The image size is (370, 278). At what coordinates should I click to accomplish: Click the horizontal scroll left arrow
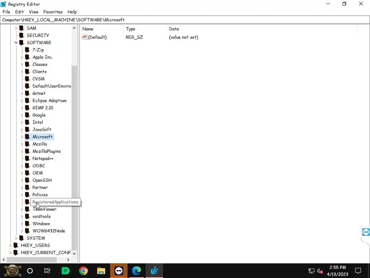[4, 260]
